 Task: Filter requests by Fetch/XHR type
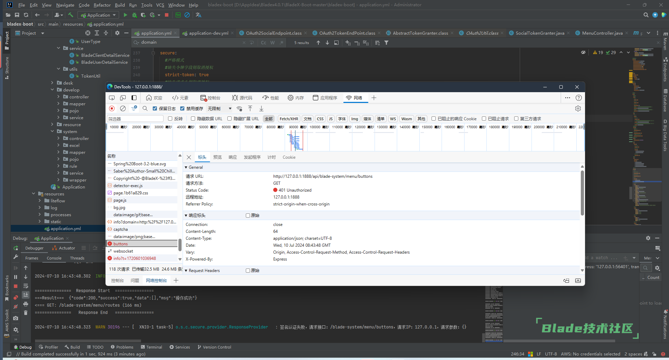pos(289,119)
